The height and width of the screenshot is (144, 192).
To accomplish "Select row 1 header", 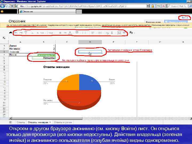I will click(x=4, y=46).
